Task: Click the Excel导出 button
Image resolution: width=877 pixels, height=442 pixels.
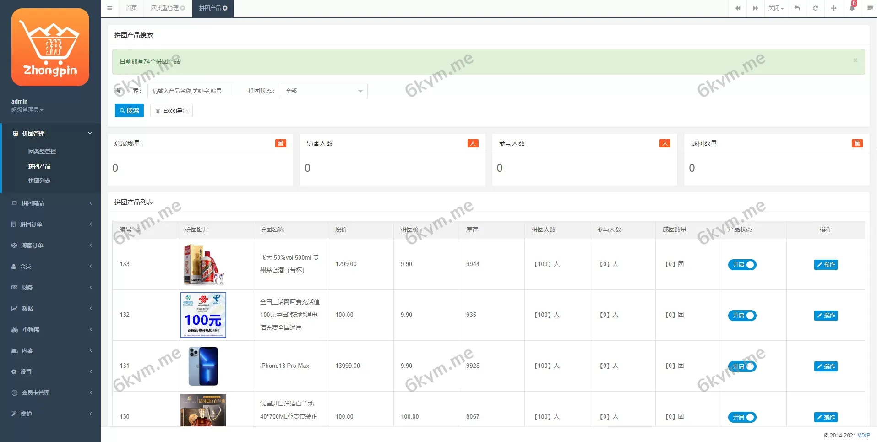Action: [x=171, y=111]
